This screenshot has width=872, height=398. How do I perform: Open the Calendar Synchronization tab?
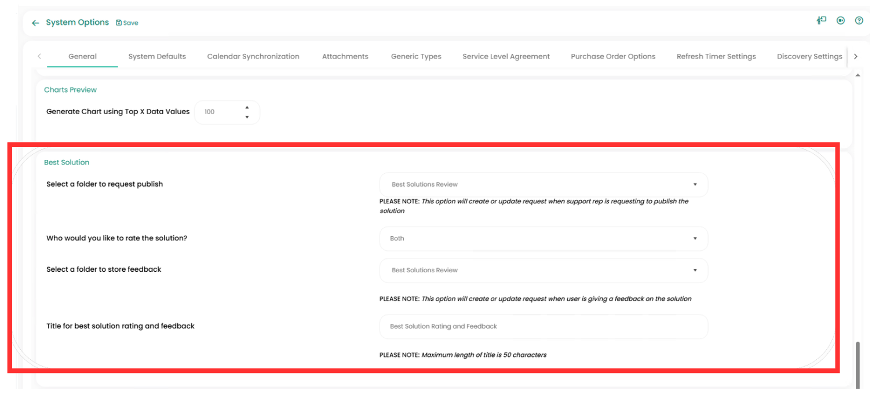pyautogui.click(x=253, y=57)
